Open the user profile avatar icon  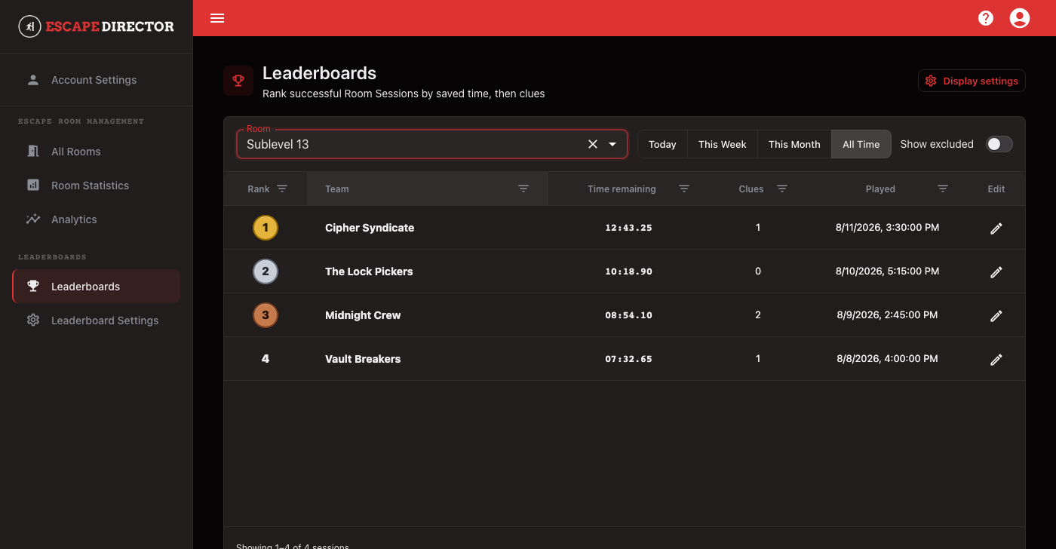1020,18
